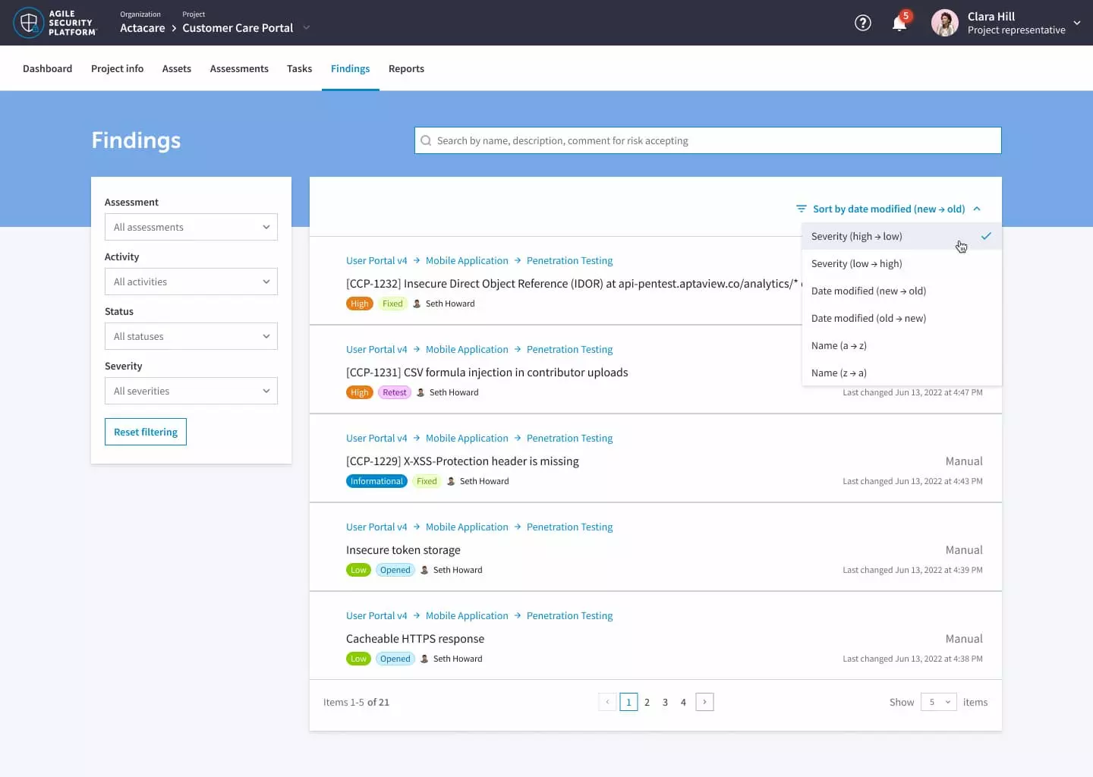The height and width of the screenshot is (777, 1093).
Task: Open the help question mark icon
Action: point(863,23)
